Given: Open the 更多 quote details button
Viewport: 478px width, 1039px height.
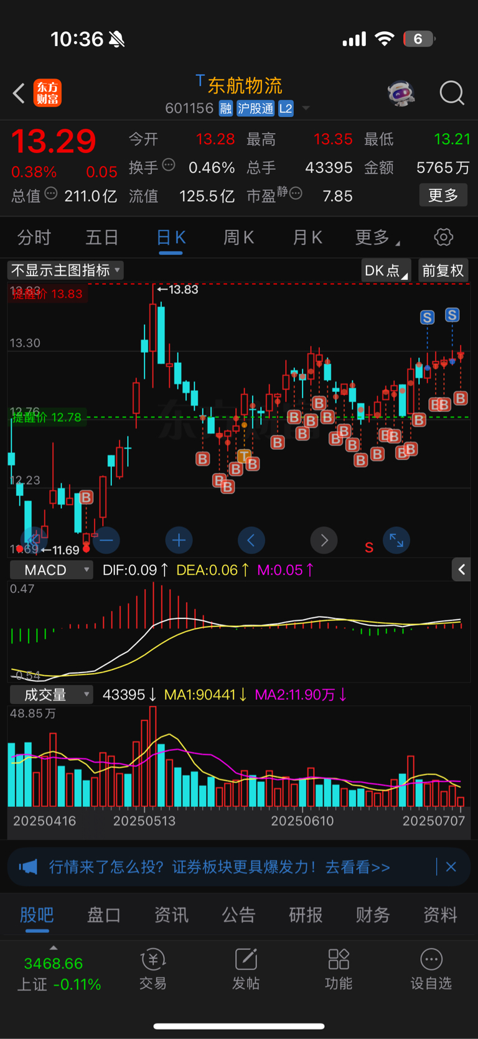Looking at the screenshot, I should 443,195.
